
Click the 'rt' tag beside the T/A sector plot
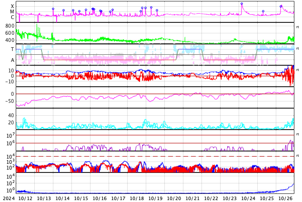[298, 49]
